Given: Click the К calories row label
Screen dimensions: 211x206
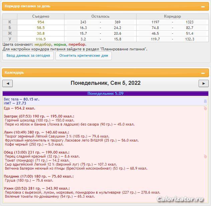Looking at the screenshot, I should [10, 22].
